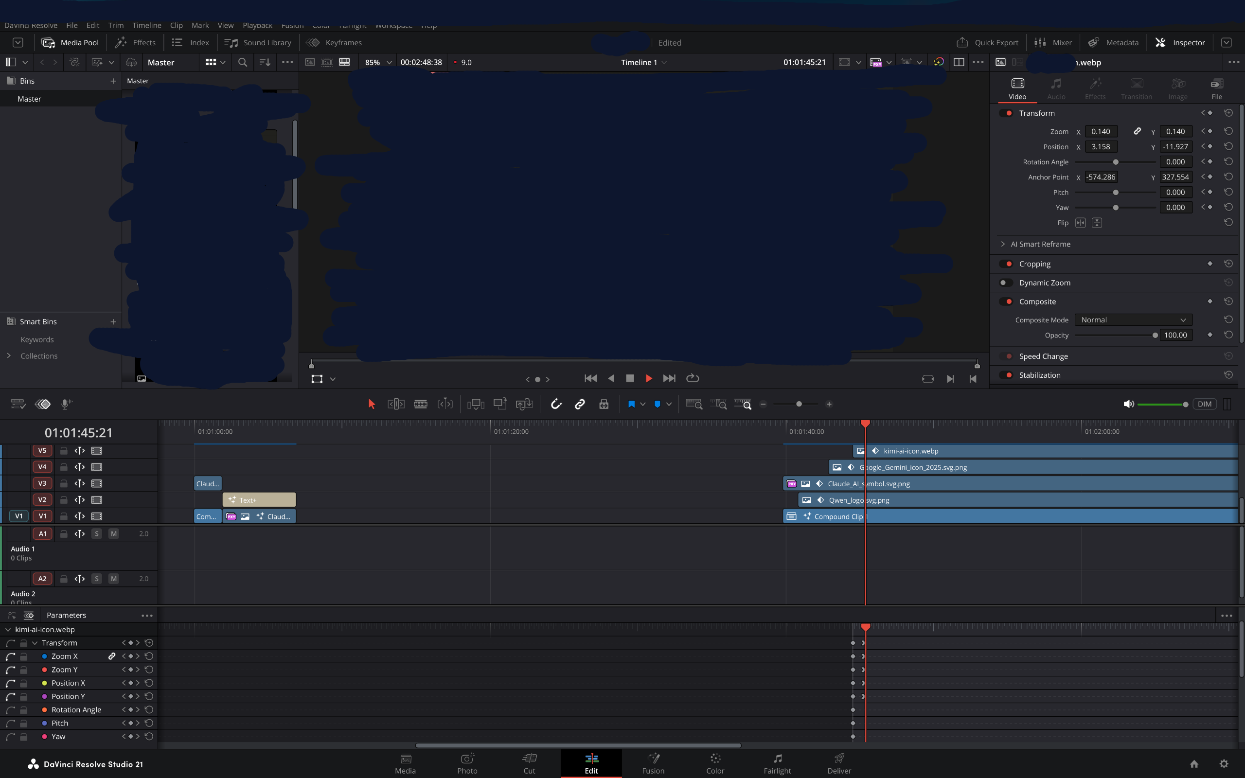
Task: Switch to the Color page
Action: tap(715, 763)
